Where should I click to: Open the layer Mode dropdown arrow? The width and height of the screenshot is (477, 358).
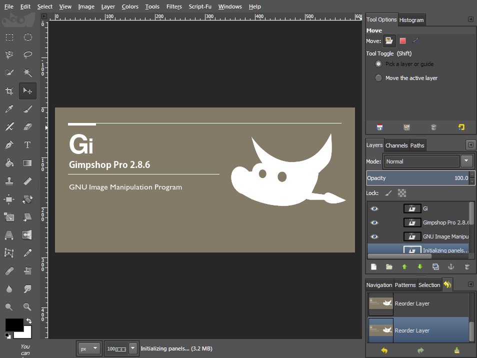[466, 161]
